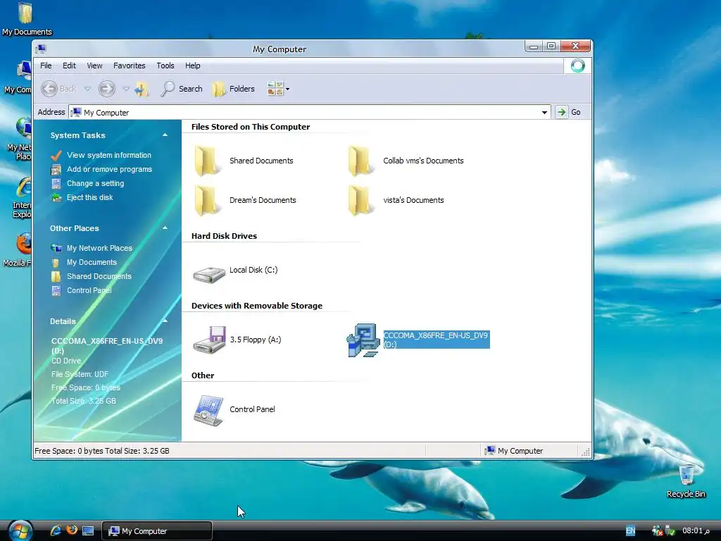Open Back history dropdown arrow
Screen dimensions: 721x541
tap(87, 89)
